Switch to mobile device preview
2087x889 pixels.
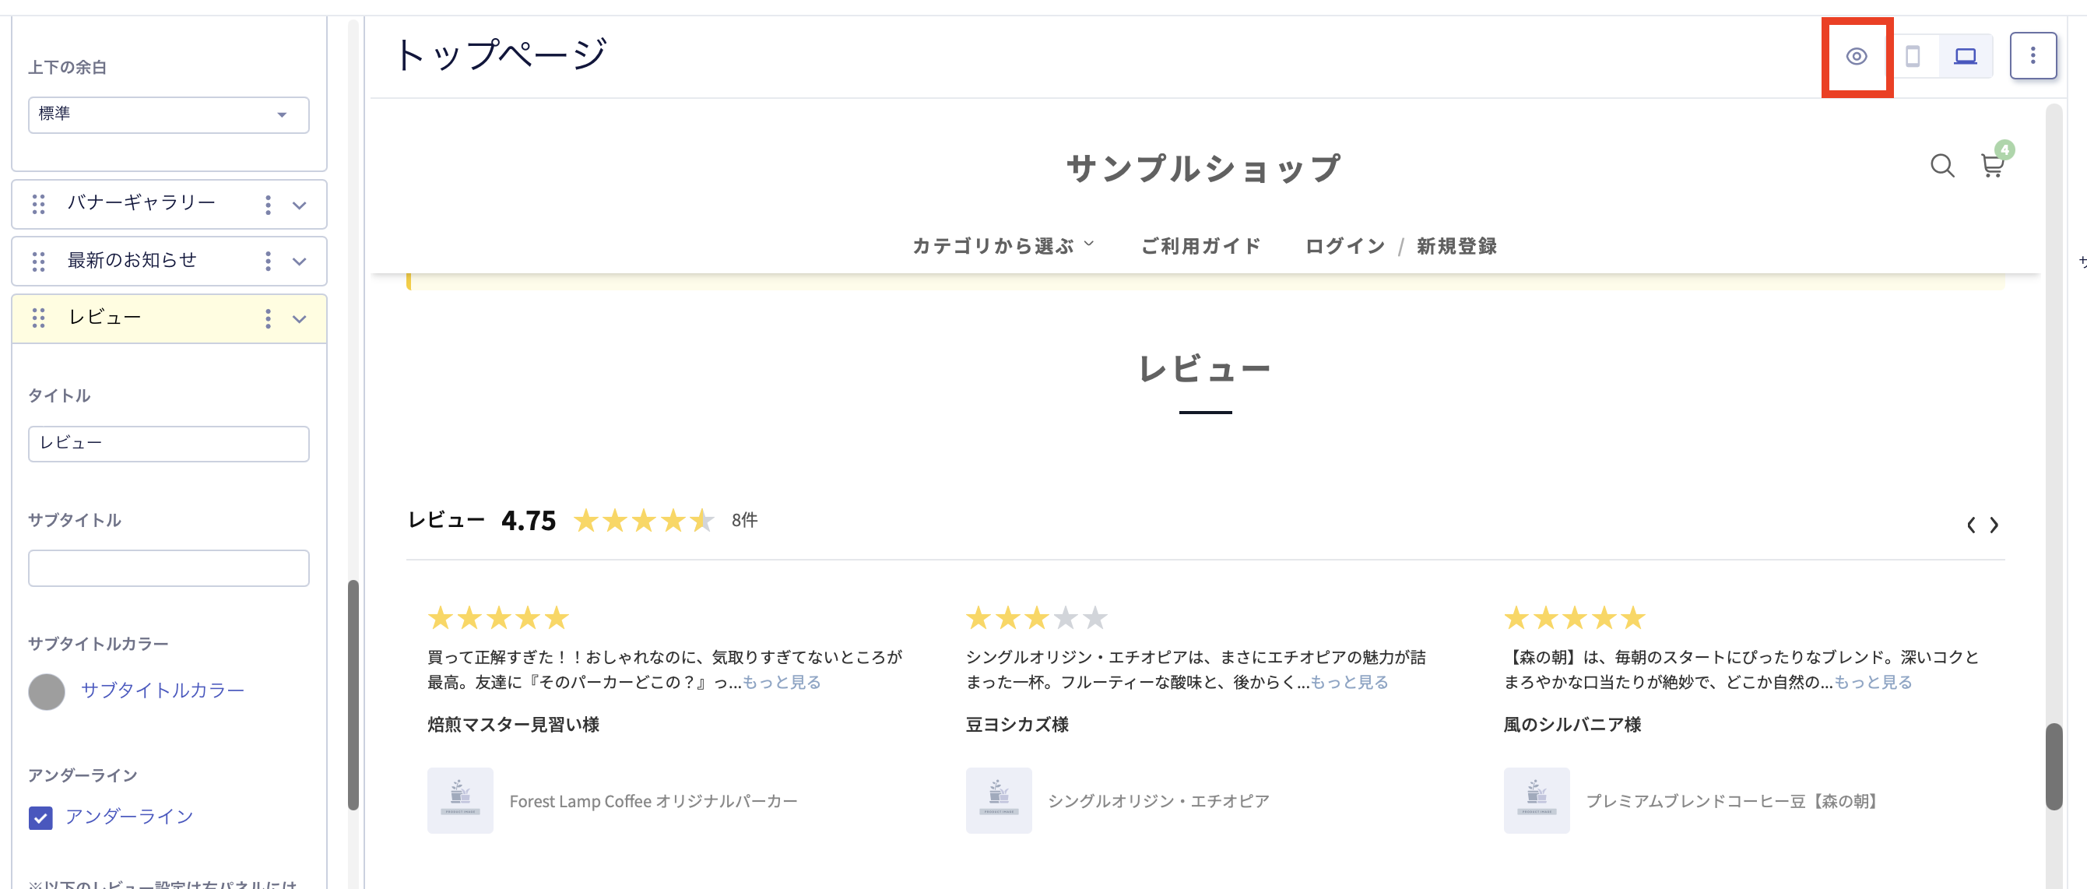click(1912, 56)
